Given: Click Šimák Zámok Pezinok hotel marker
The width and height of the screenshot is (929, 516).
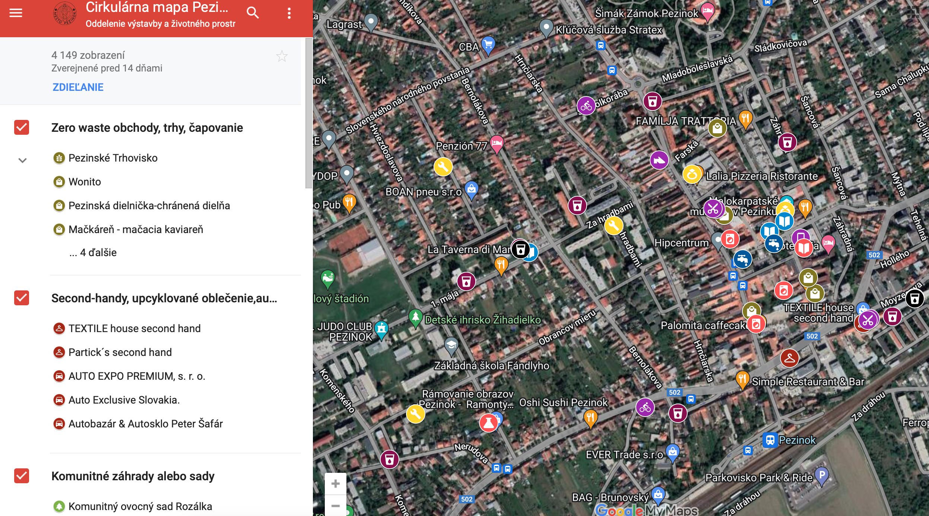Looking at the screenshot, I should coord(707,11).
